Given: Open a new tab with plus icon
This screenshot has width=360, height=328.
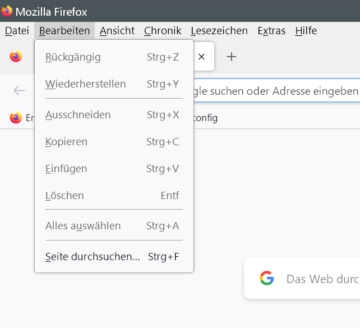Looking at the screenshot, I should (231, 56).
